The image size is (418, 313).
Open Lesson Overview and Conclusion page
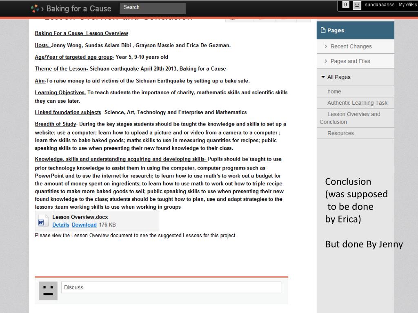350,118
